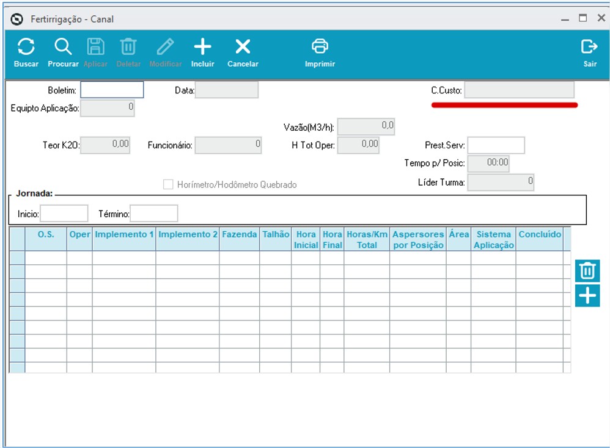Click the Modificar pencil icon

166,47
